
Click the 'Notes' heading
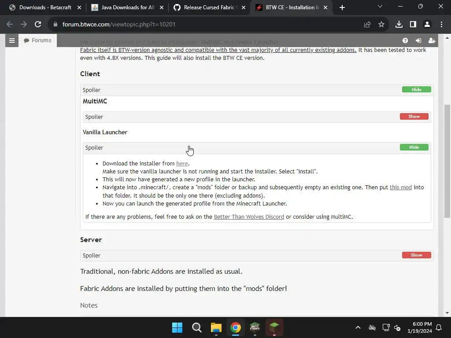[x=89, y=305]
